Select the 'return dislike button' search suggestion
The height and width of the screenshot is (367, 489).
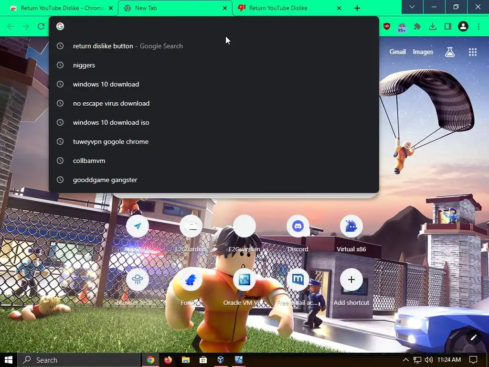coord(214,46)
